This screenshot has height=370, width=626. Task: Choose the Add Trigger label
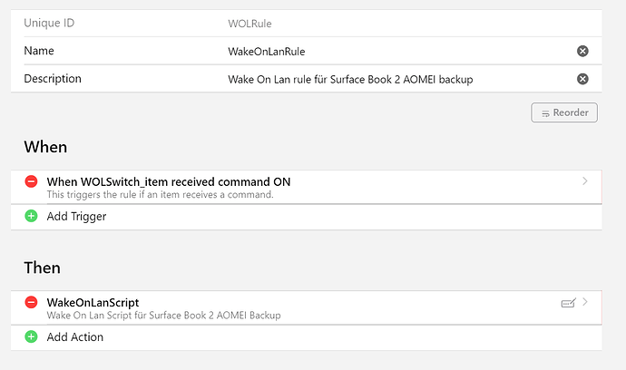[x=76, y=216]
